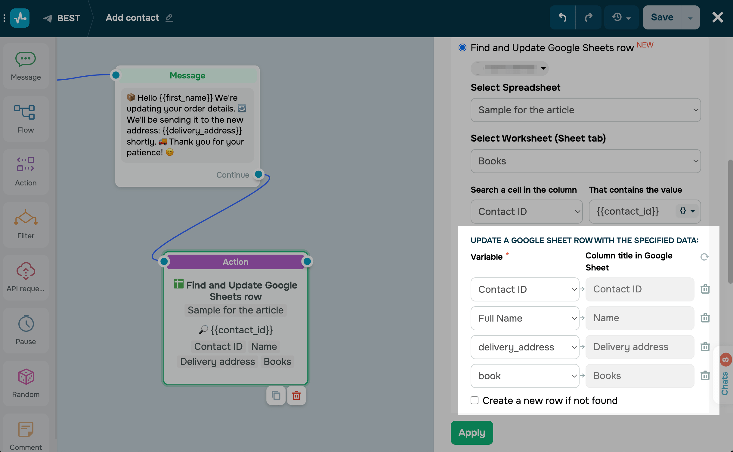
Task: Edit flow name with pencil icon
Action: [x=169, y=18]
